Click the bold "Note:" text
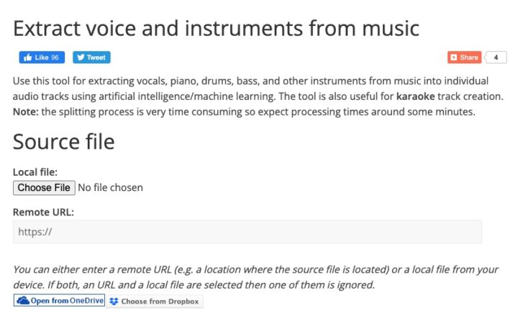The image size is (518, 318). (26, 112)
